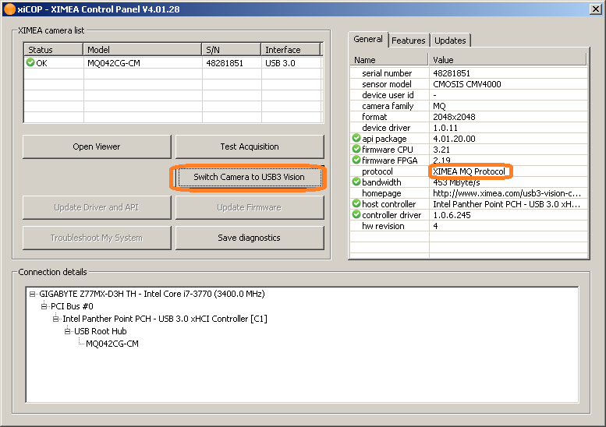Collapse the USB Root Hub tree node
The height and width of the screenshot is (427, 606).
[x=68, y=331]
